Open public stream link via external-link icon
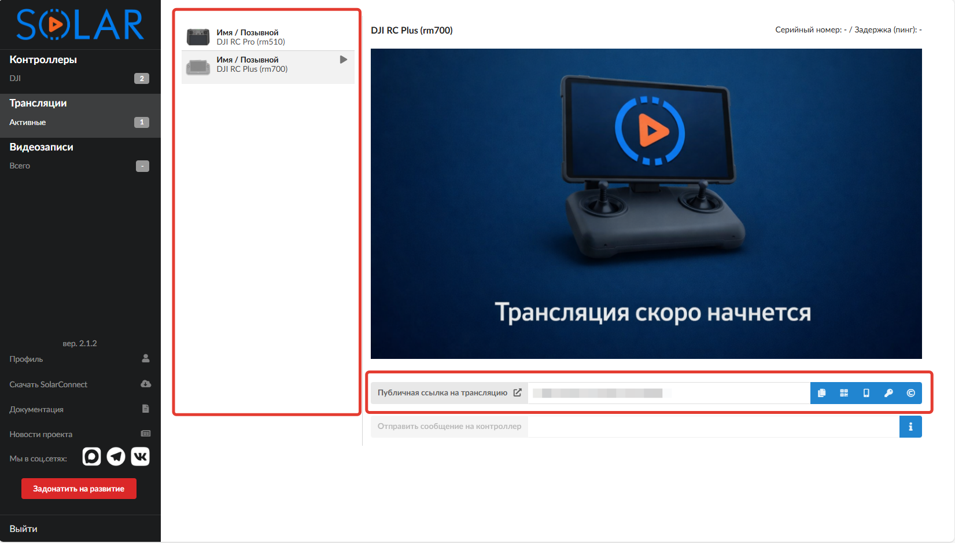The image size is (955, 543). 518,392
